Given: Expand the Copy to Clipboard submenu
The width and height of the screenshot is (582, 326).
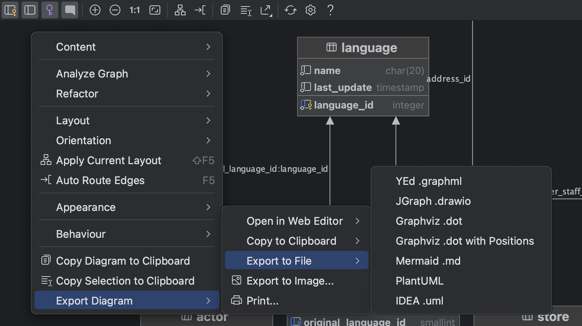Looking at the screenshot, I should tap(296, 241).
